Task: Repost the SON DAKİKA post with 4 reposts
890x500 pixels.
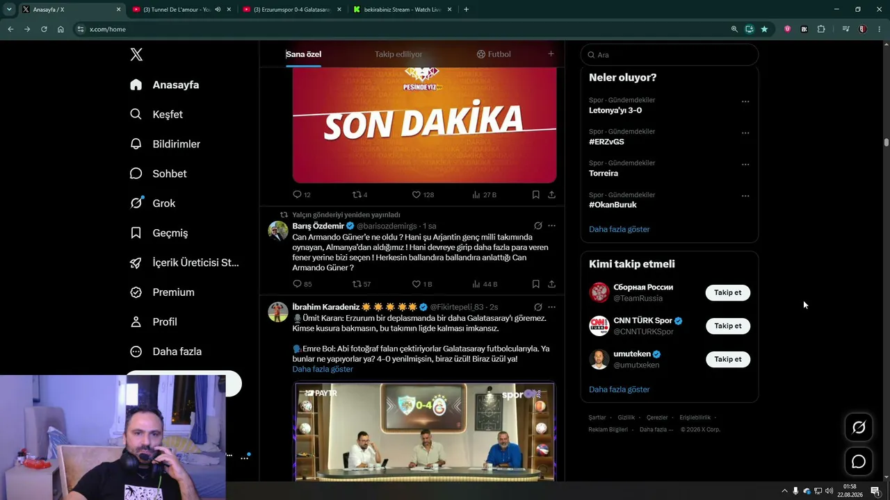Action: (359, 195)
